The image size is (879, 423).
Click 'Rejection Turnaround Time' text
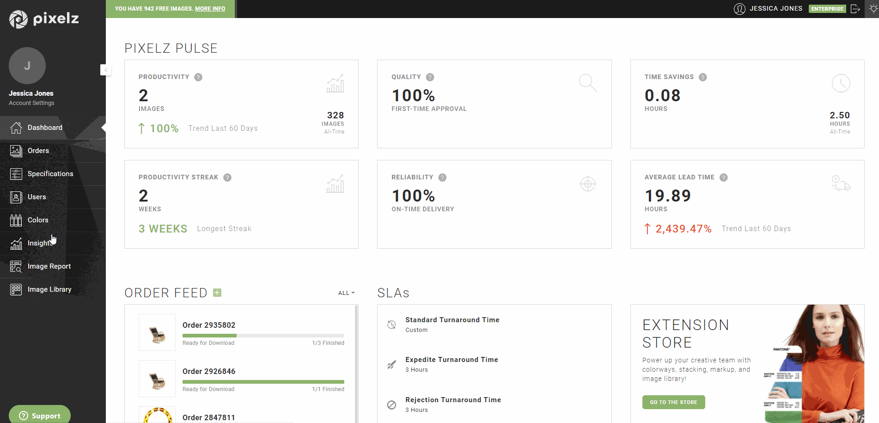tap(453, 400)
